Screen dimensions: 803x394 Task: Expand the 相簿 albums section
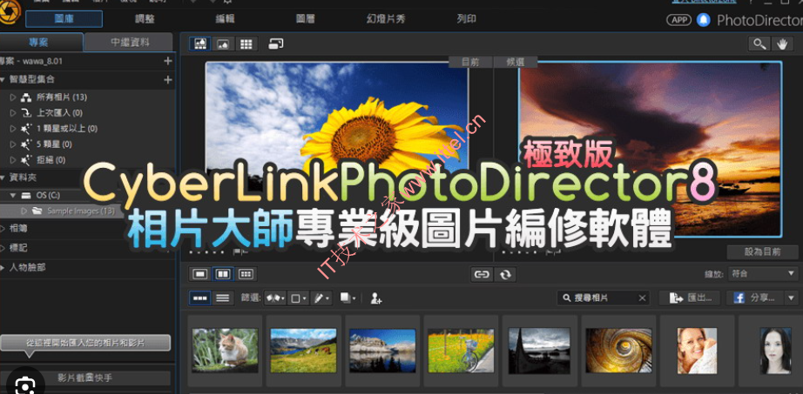click(x=3, y=228)
